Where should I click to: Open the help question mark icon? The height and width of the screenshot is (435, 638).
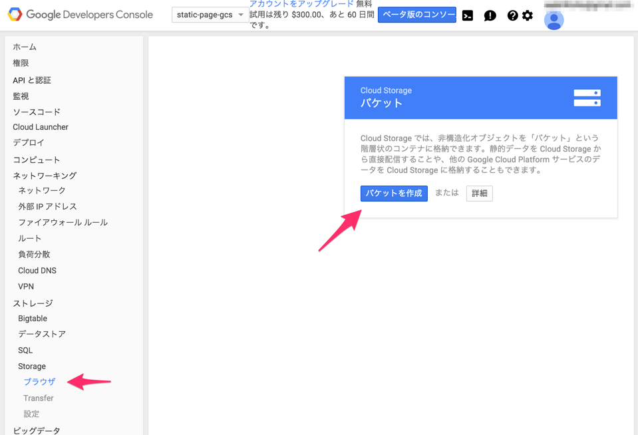pos(512,15)
